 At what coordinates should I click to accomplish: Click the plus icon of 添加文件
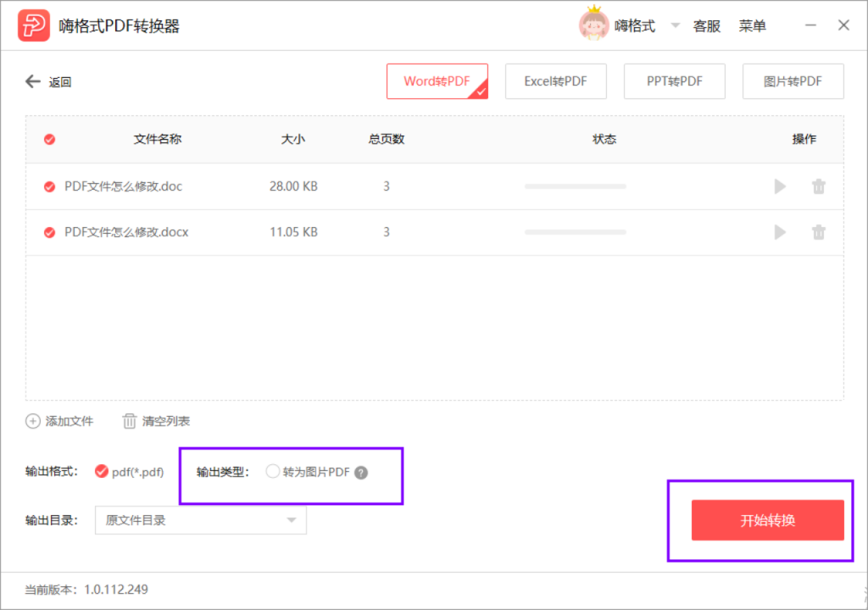33,421
